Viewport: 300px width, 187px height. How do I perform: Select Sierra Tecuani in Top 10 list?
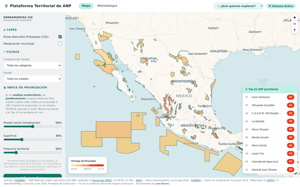[x=270, y=129]
